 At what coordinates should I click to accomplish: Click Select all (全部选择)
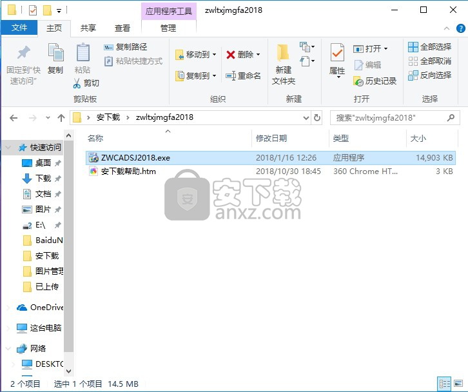(429, 47)
